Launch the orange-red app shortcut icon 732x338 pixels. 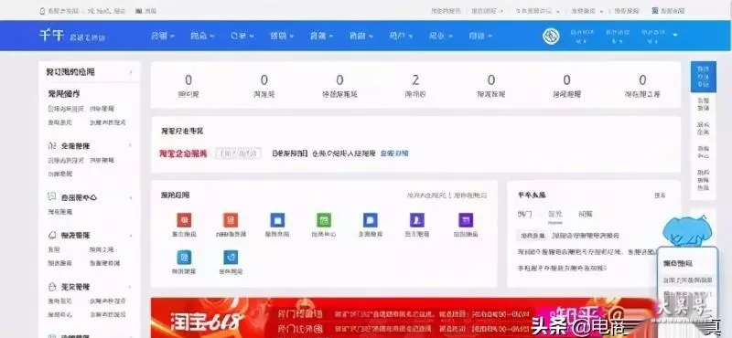231,220
